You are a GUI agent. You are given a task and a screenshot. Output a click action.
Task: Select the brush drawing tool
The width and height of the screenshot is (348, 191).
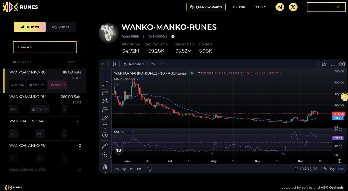click(x=105, y=118)
